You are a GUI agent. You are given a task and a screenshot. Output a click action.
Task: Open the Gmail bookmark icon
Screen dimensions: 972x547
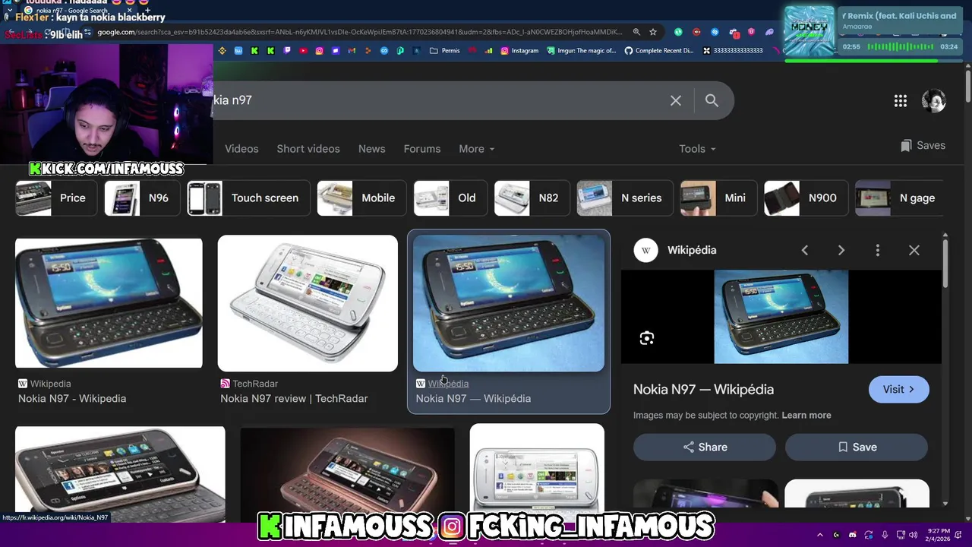352,51
